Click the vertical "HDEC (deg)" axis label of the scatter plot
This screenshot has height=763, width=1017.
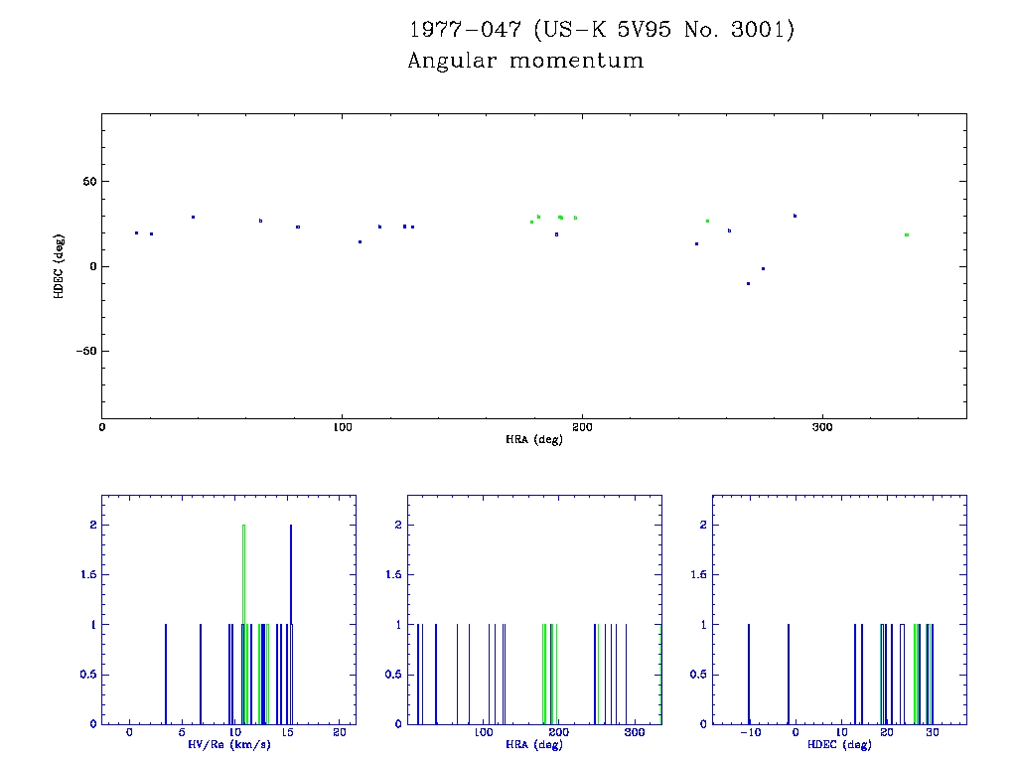click(x=61, y=265)
